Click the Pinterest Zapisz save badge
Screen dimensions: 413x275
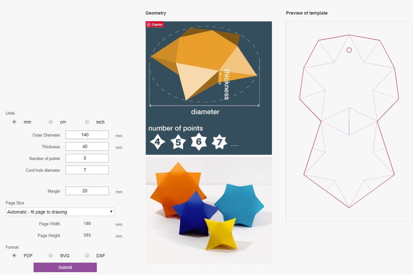point(155,24)
